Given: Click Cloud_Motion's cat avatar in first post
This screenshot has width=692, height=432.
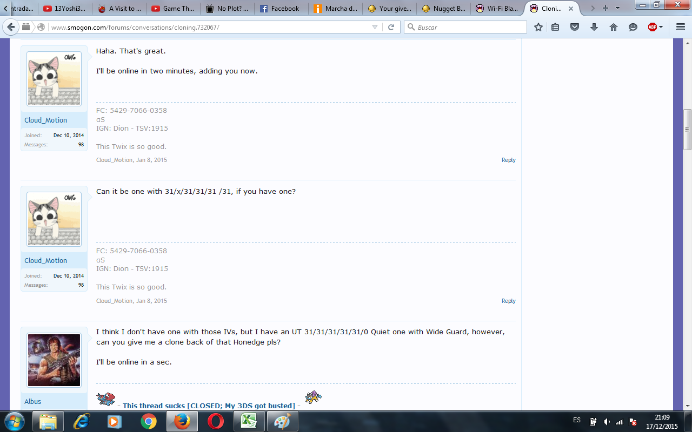Looking at the screenshot, I should coord(54,79).
